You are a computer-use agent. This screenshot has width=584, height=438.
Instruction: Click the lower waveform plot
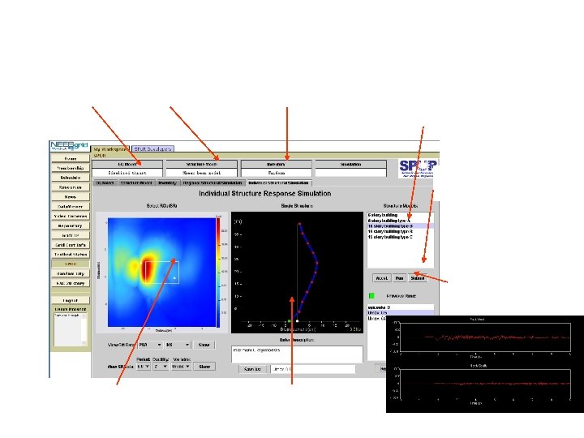point(485,384)
